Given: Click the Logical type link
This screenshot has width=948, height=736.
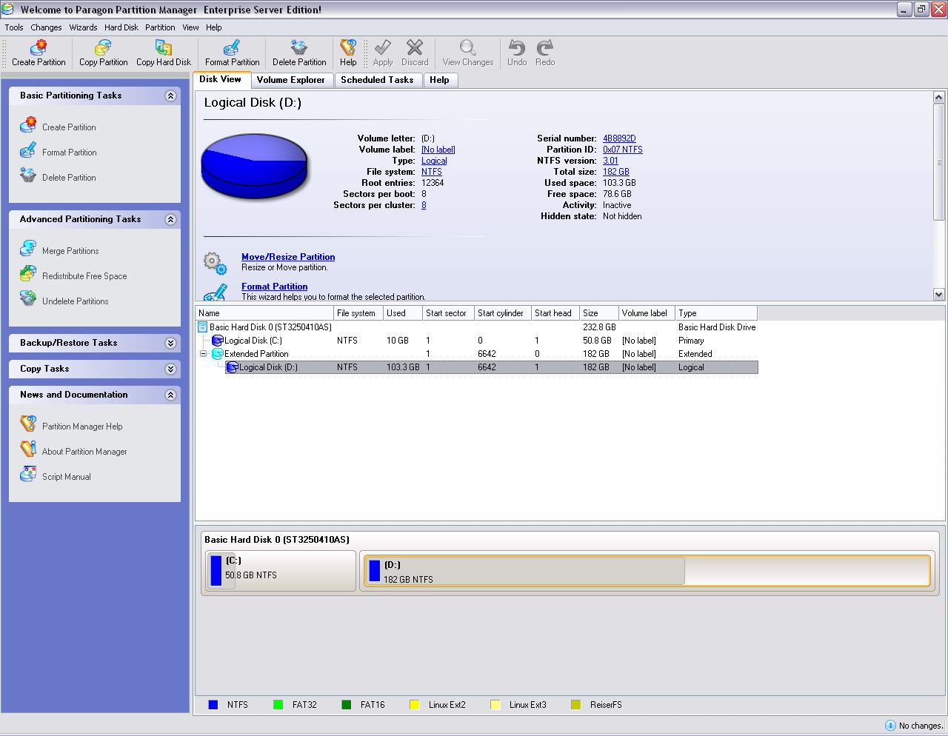Looking at the screenshot, I should pyautogui.click(x=434, y=161).
